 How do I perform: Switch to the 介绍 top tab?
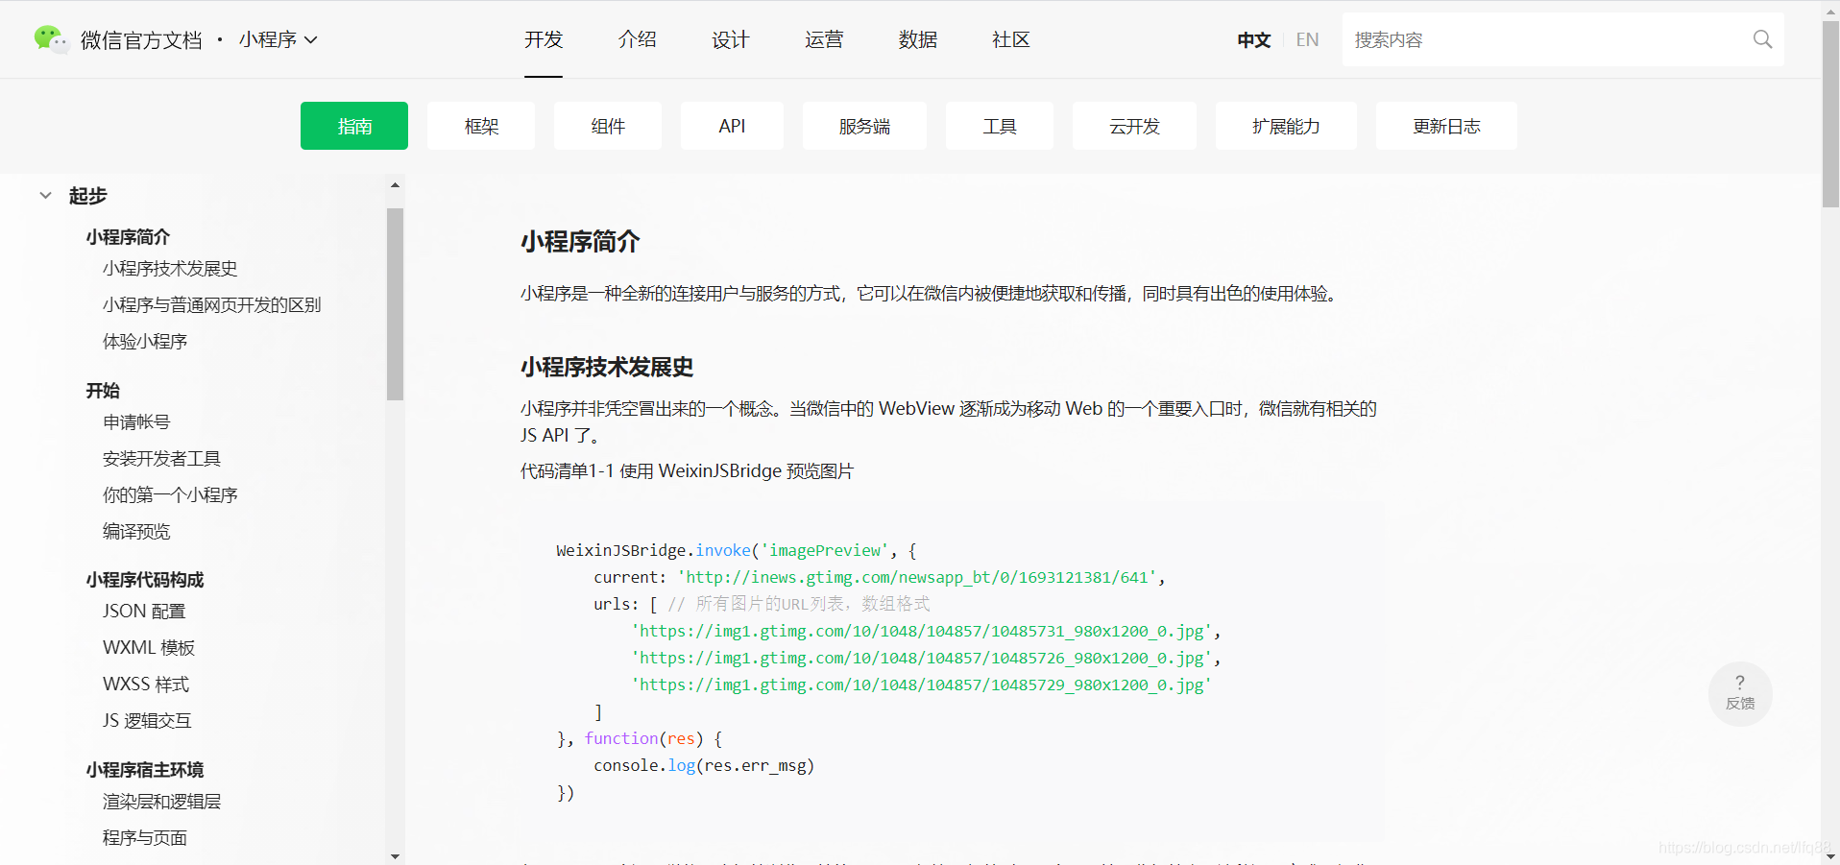click(637, 39)
